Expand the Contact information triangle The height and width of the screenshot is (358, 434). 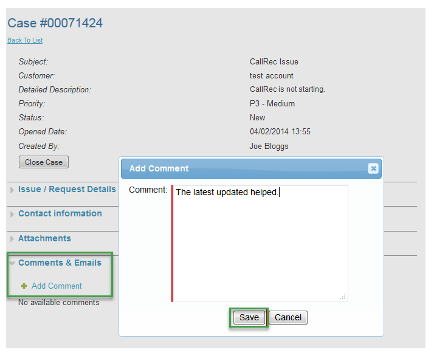pyautogui.click(x=12, y=215)
